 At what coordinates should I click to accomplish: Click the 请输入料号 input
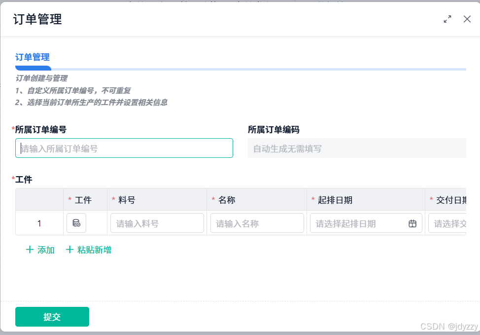157,223
